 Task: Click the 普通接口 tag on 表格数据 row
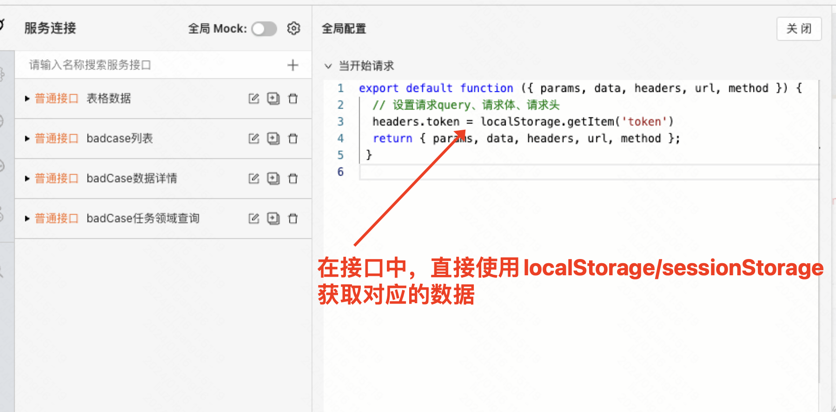(x=57, y=99)
